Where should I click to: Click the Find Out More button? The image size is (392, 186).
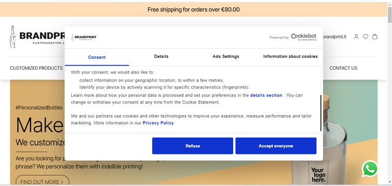coord(42,181)
